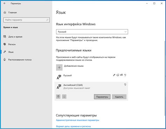Click the down arrow for Английский (США)
This screenshot has width=166, height=129.
coord(64,97)
